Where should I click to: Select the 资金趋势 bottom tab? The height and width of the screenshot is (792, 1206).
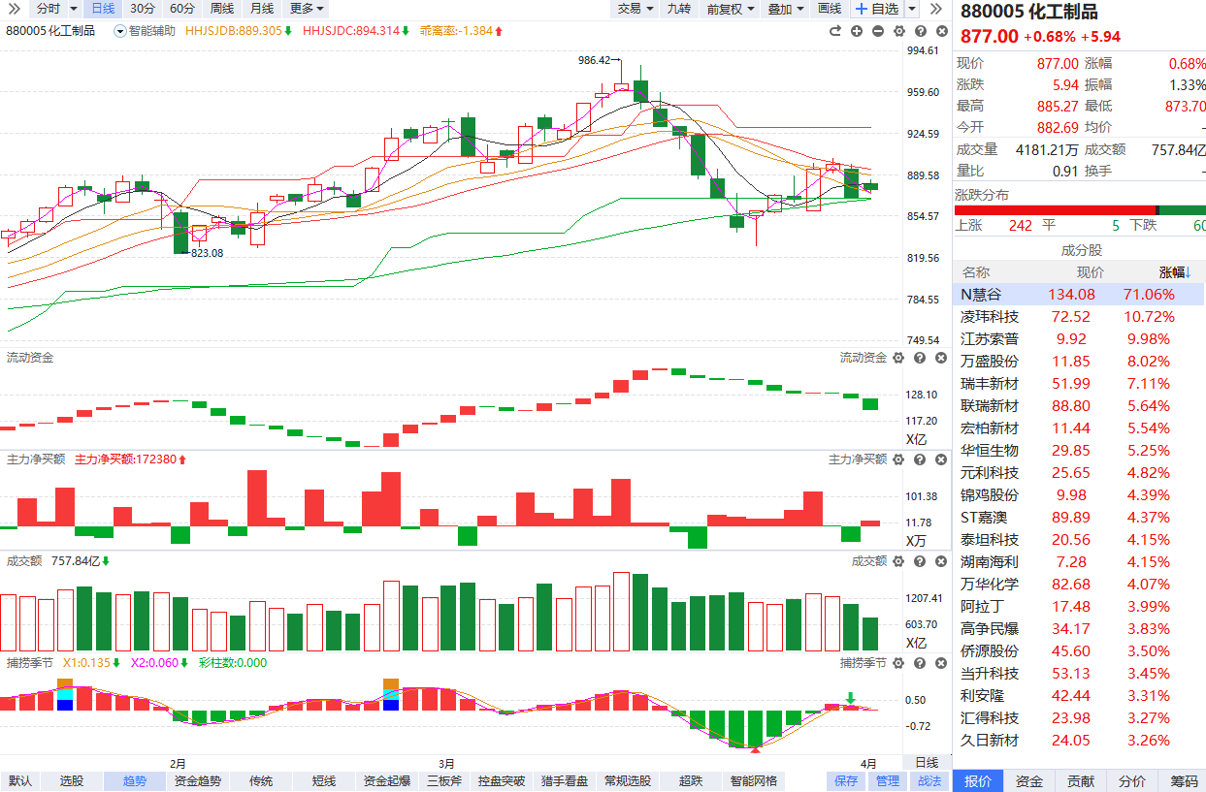197,781
